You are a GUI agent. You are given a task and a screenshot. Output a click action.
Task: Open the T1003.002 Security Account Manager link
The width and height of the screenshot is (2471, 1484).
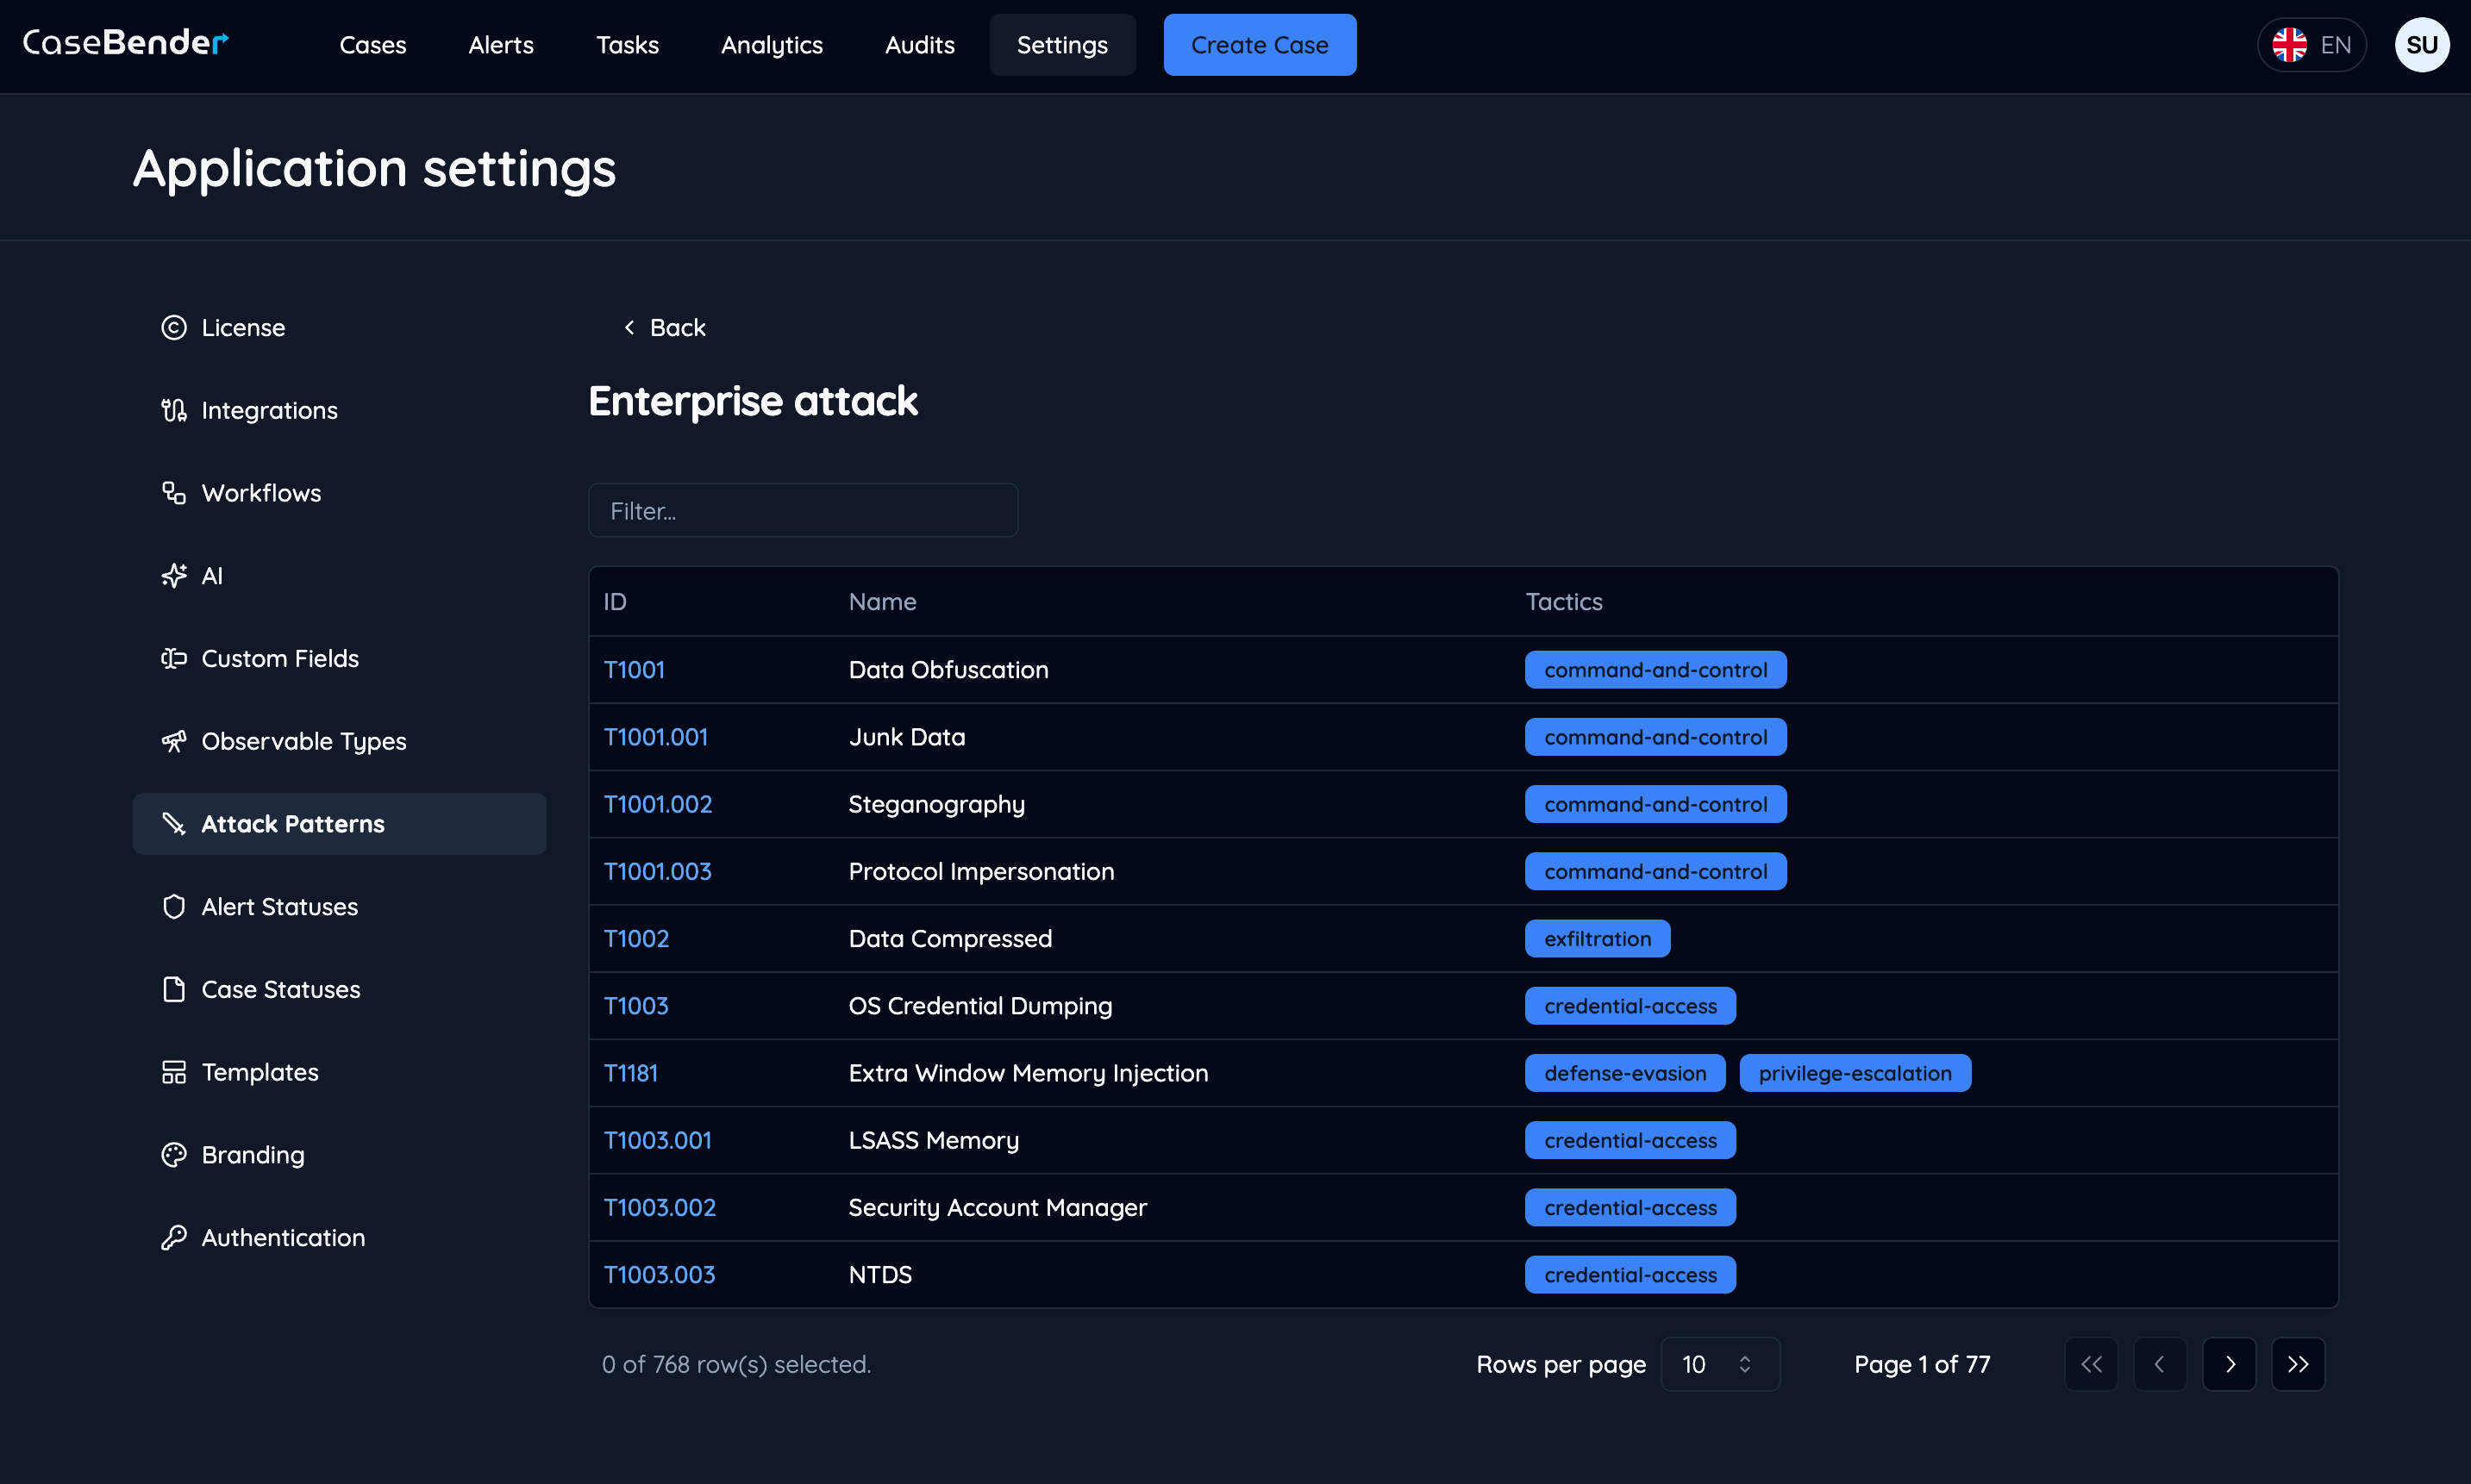[x=660, y=1208]
